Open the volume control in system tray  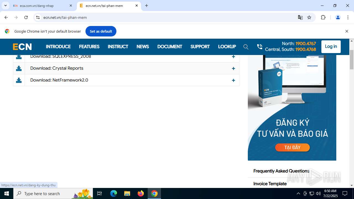tap(318, 193)
